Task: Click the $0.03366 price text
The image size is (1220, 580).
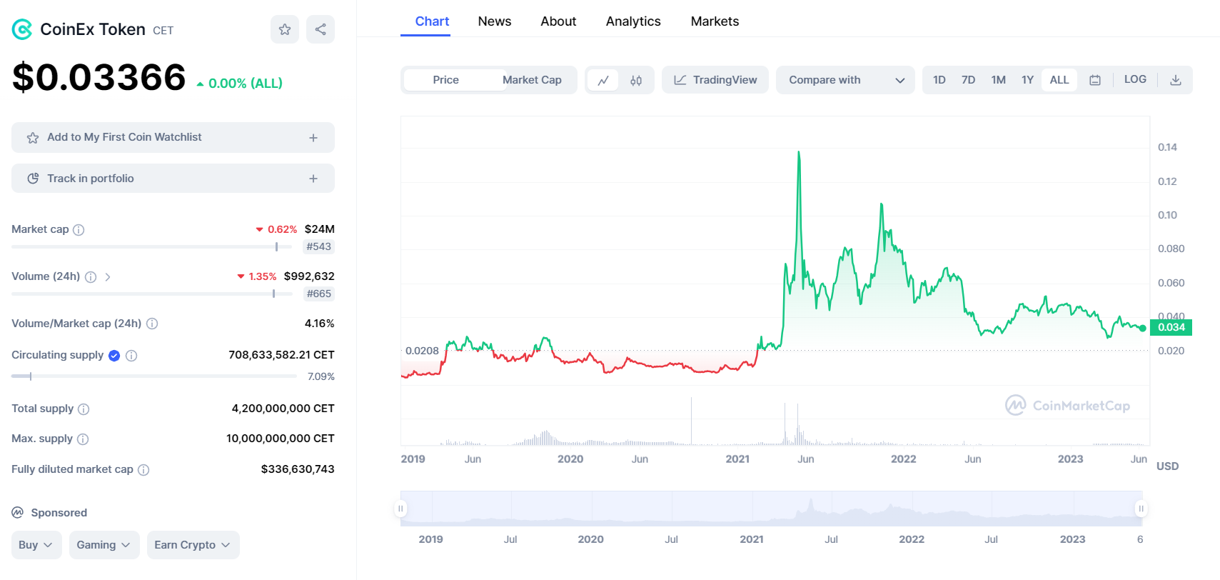Action: pyautogui.click(x=99, y=77)
